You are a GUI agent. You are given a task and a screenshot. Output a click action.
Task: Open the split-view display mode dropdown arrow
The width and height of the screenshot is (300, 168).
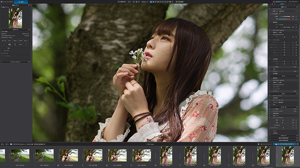pos(130,2)
